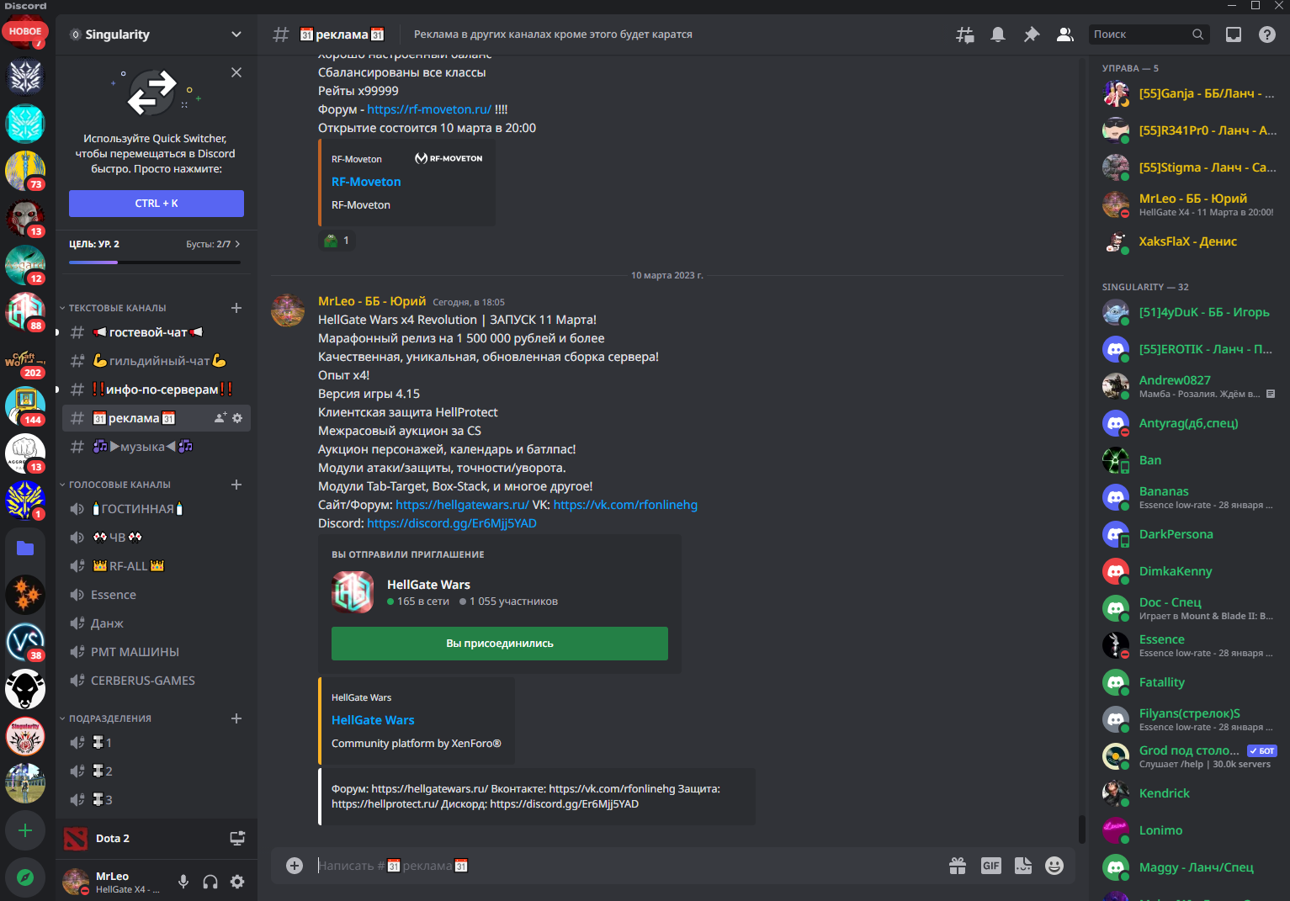Click the server boost progress bar
This screenshot has height=901, width=1290.
tap(155, 262)
